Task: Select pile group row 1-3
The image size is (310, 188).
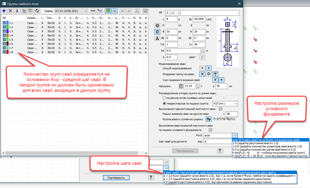Action: coord(75,31)
